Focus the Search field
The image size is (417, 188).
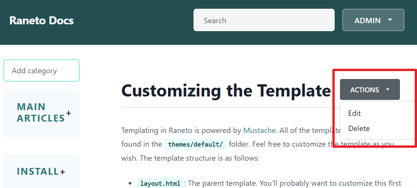click(264, 20)
